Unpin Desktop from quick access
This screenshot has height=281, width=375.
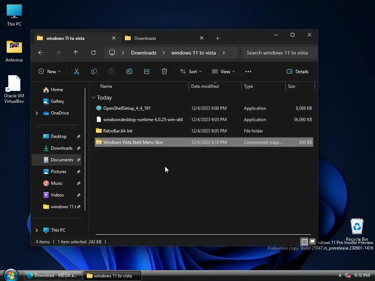[x=78, y=136]
